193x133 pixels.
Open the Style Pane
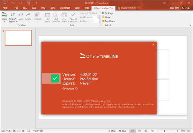pyautogui.click(x=64, y=17)
